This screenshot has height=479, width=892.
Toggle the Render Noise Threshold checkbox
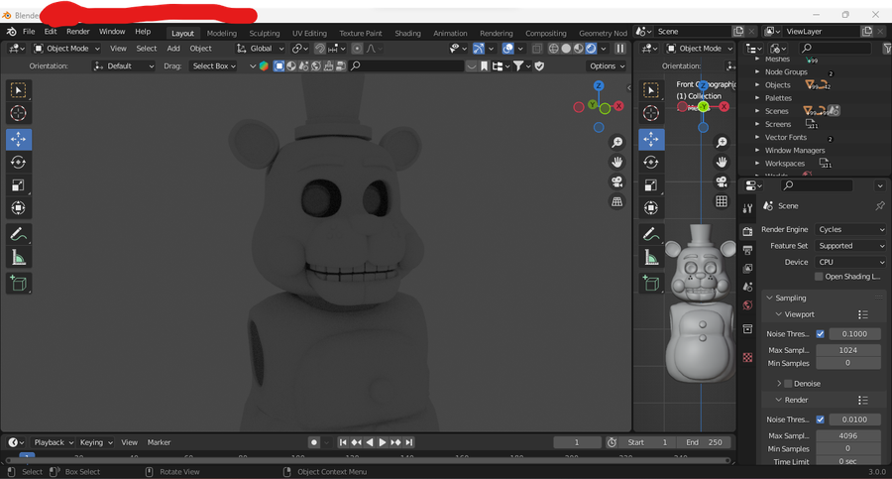tap(820, 419)
